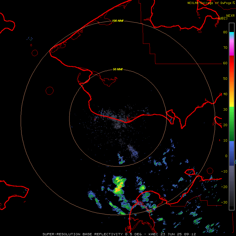The width and height of the screenshot is (236, 236).
Task: Click the 30 value on the color scale
Action: point(225,109)
